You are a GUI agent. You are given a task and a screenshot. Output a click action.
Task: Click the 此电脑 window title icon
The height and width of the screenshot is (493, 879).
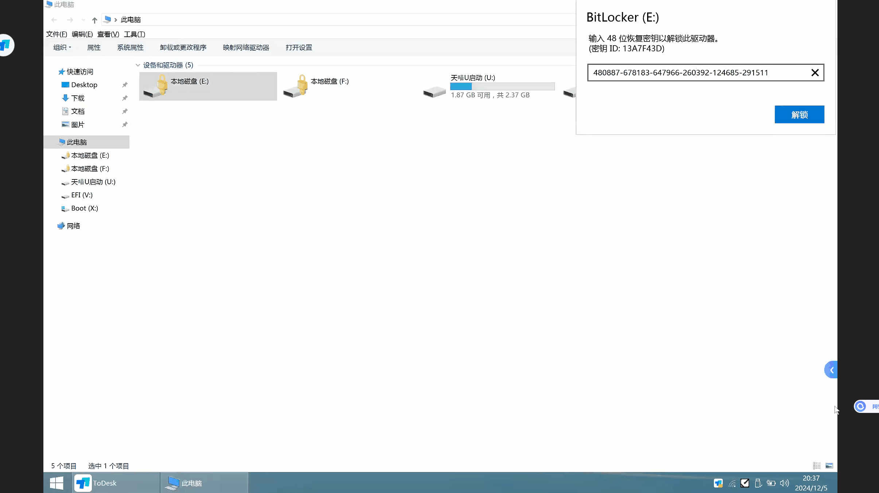(x=49, y=4)
